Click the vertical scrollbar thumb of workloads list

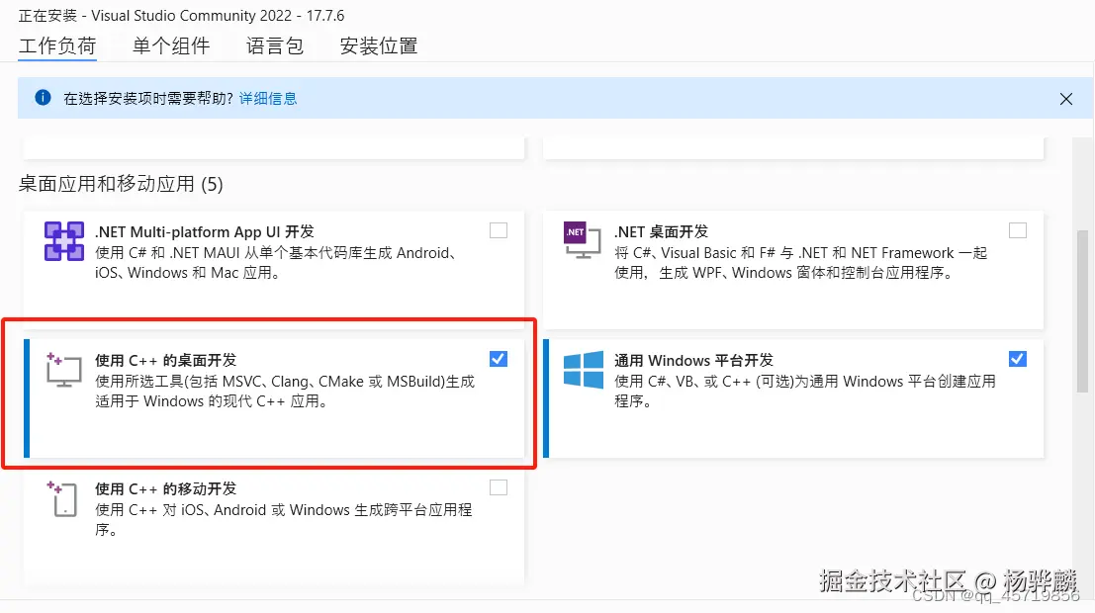click(x=1082, y=310)
